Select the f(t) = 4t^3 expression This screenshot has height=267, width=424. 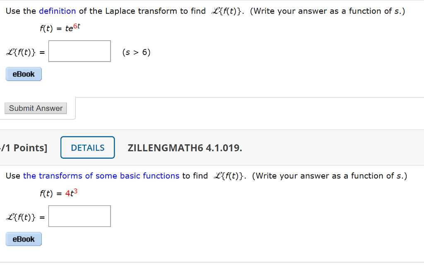[58, 193]
